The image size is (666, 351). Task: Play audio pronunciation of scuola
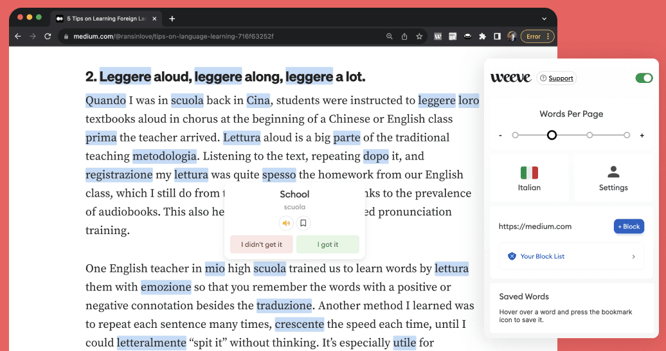click(286, 223)
